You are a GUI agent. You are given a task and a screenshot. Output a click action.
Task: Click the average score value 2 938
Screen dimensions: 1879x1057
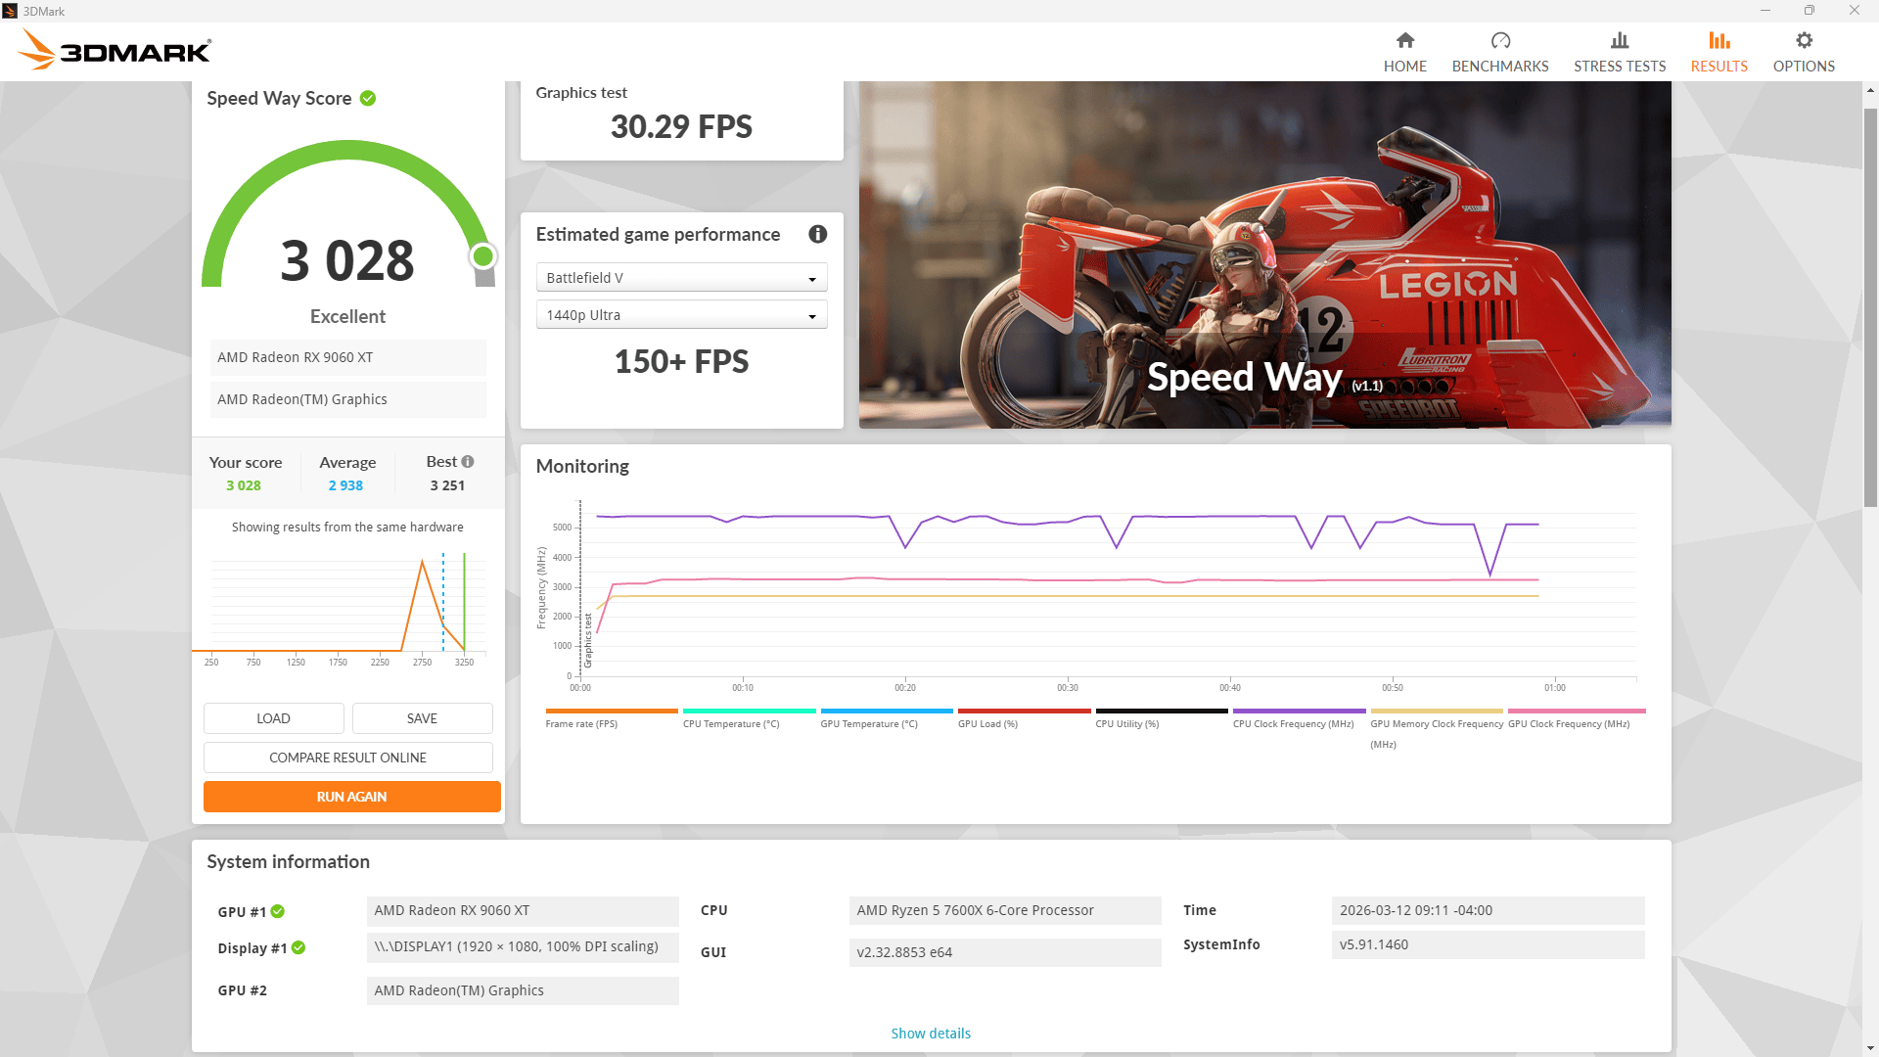(345, 485)
